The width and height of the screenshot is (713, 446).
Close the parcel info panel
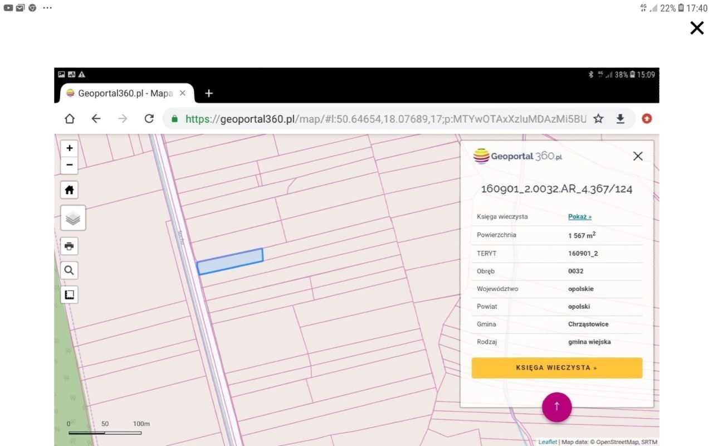[638, 156]
